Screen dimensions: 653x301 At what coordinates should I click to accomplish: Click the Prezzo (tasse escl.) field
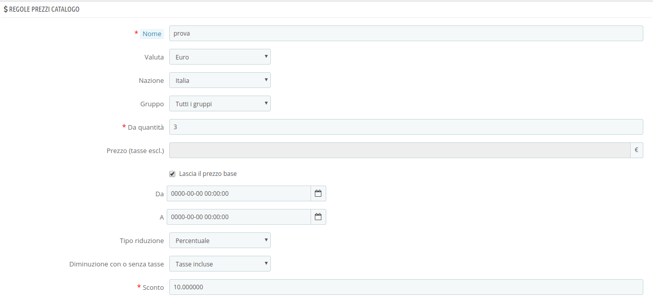tap(399, 150)
